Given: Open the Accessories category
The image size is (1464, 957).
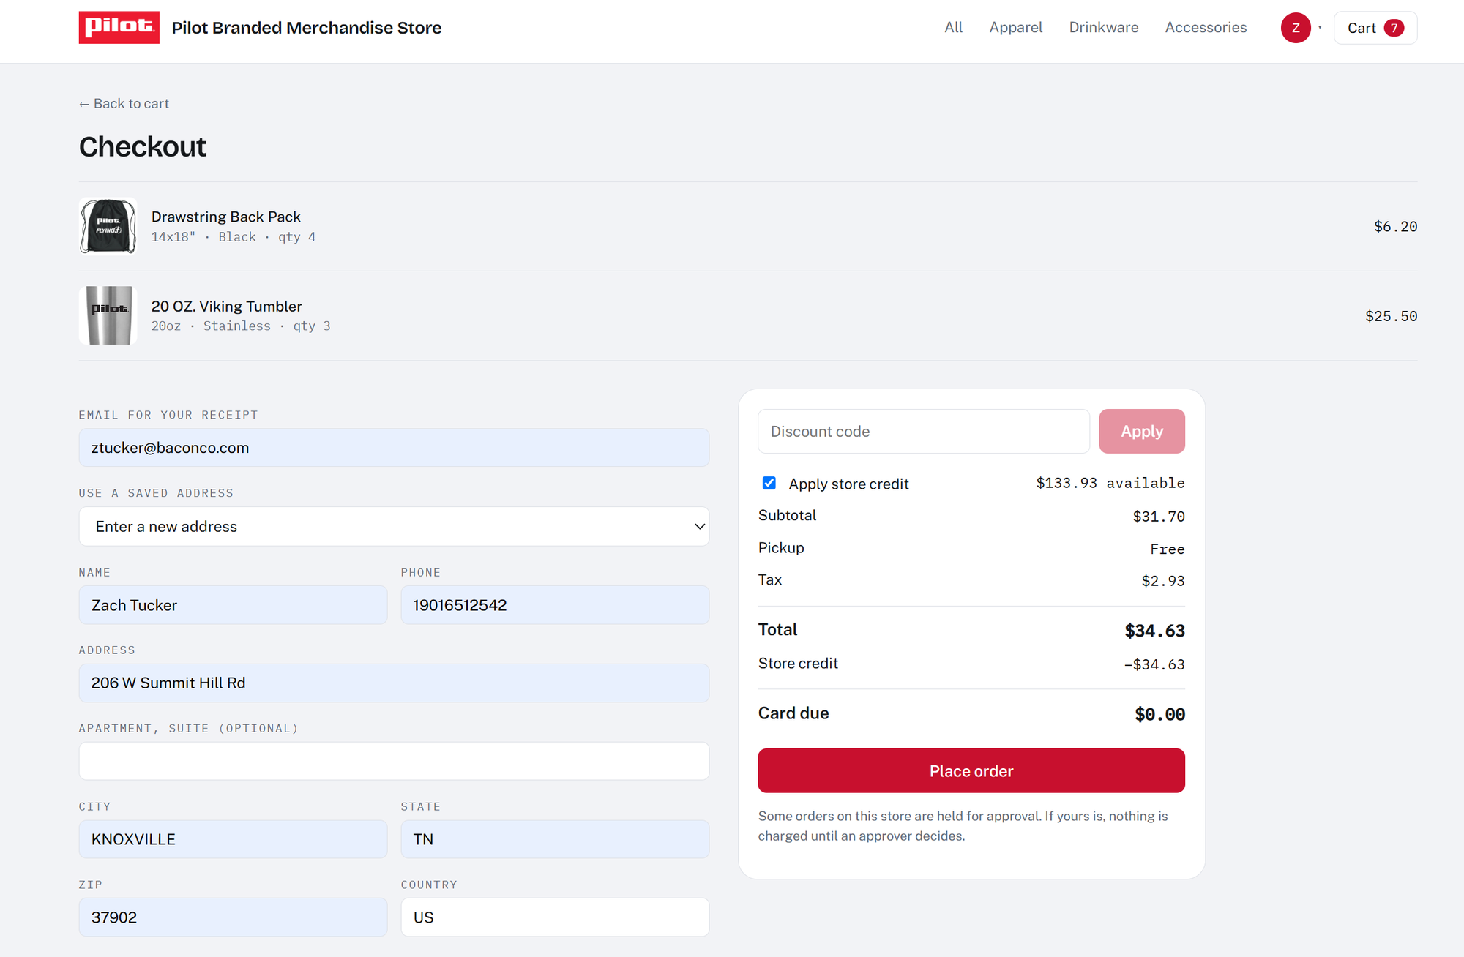Looking at the screenshot, I should [1206, 28].
